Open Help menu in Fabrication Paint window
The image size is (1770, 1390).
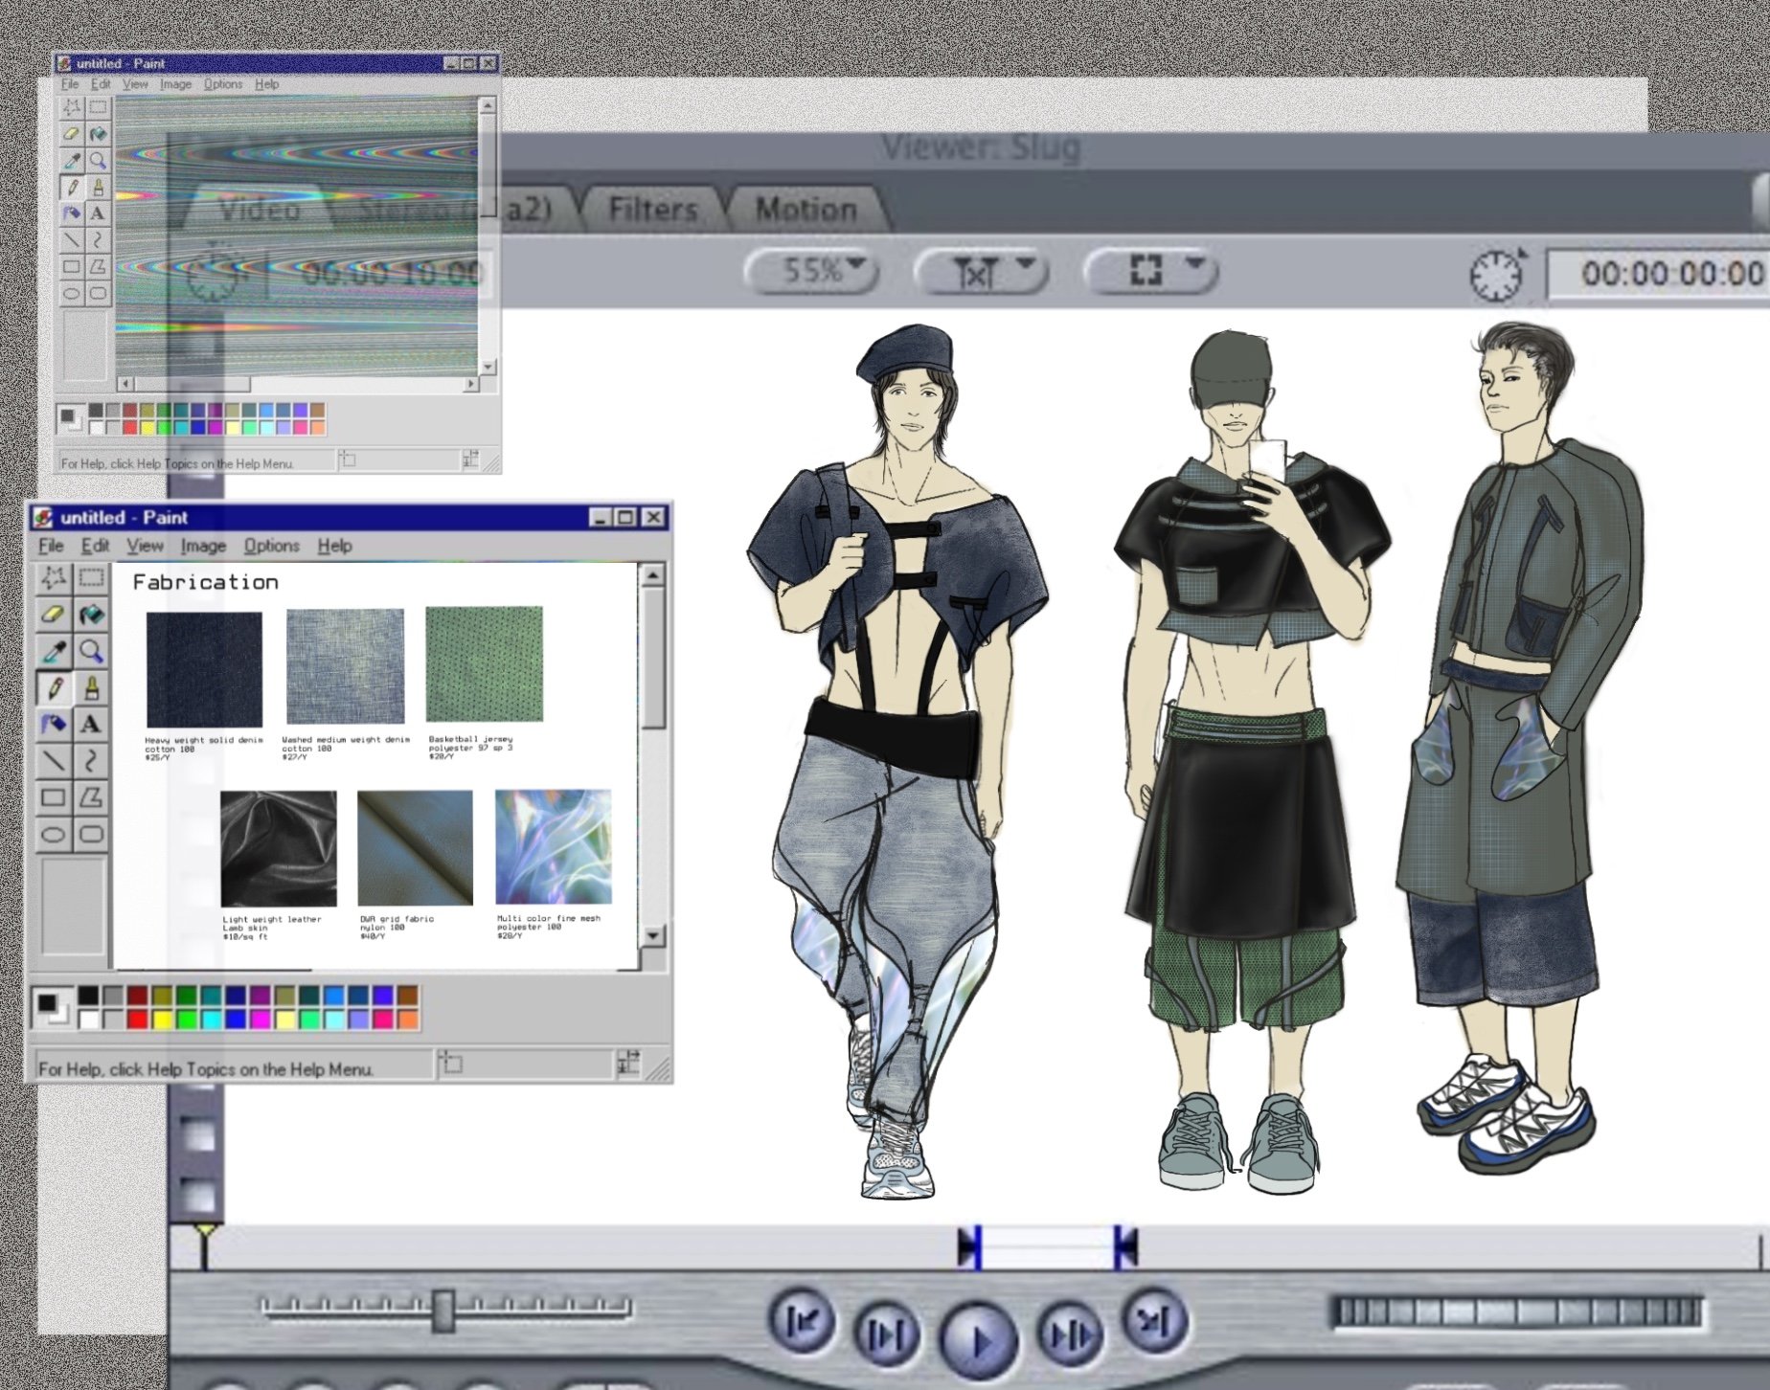click(x=334, y=546)
